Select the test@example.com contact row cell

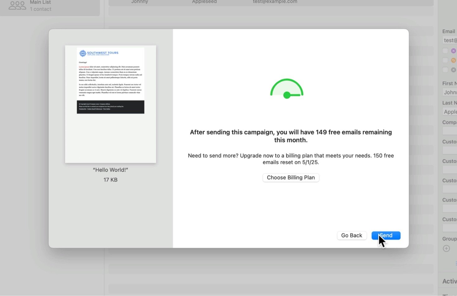click(x=275, y=2)
